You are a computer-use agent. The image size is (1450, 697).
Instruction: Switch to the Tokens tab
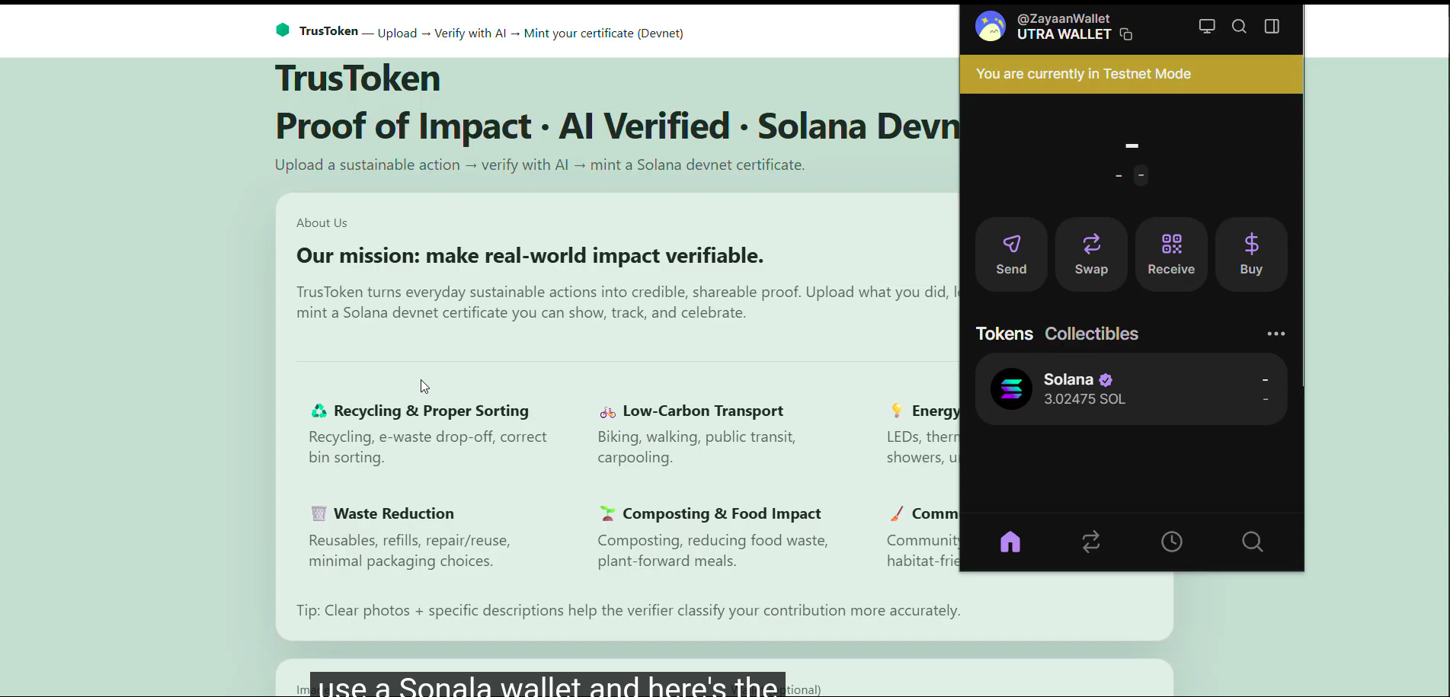click(x=1004, y=334)
